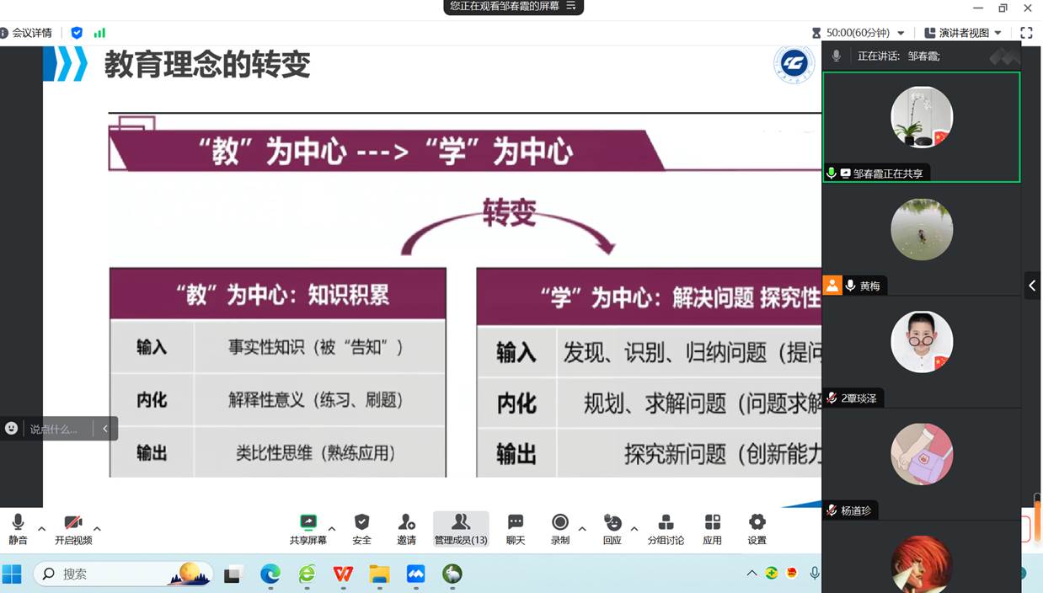Start recording with the 录制 icon
Image resolution: width=1043 pixels, height=593 pixels.
559,523
